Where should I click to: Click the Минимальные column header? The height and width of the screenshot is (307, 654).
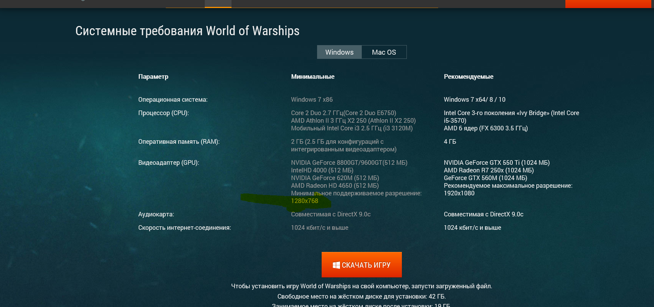click(312, 76)
